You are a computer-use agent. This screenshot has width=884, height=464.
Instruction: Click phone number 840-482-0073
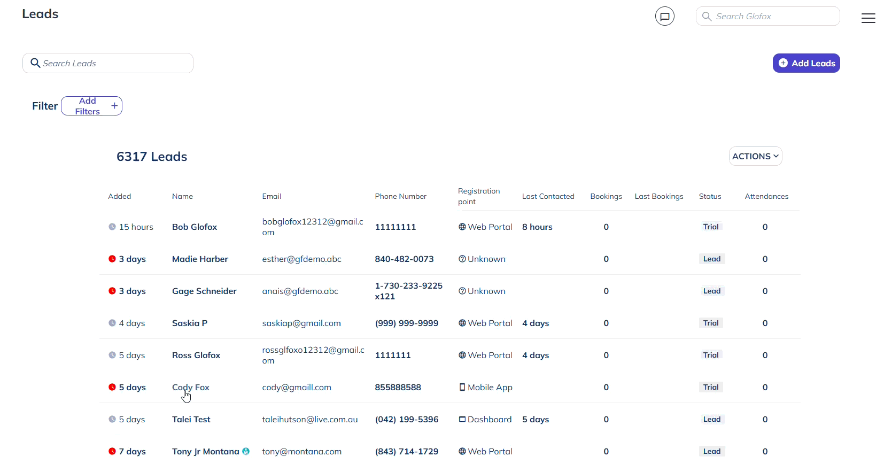pos(404,259)
